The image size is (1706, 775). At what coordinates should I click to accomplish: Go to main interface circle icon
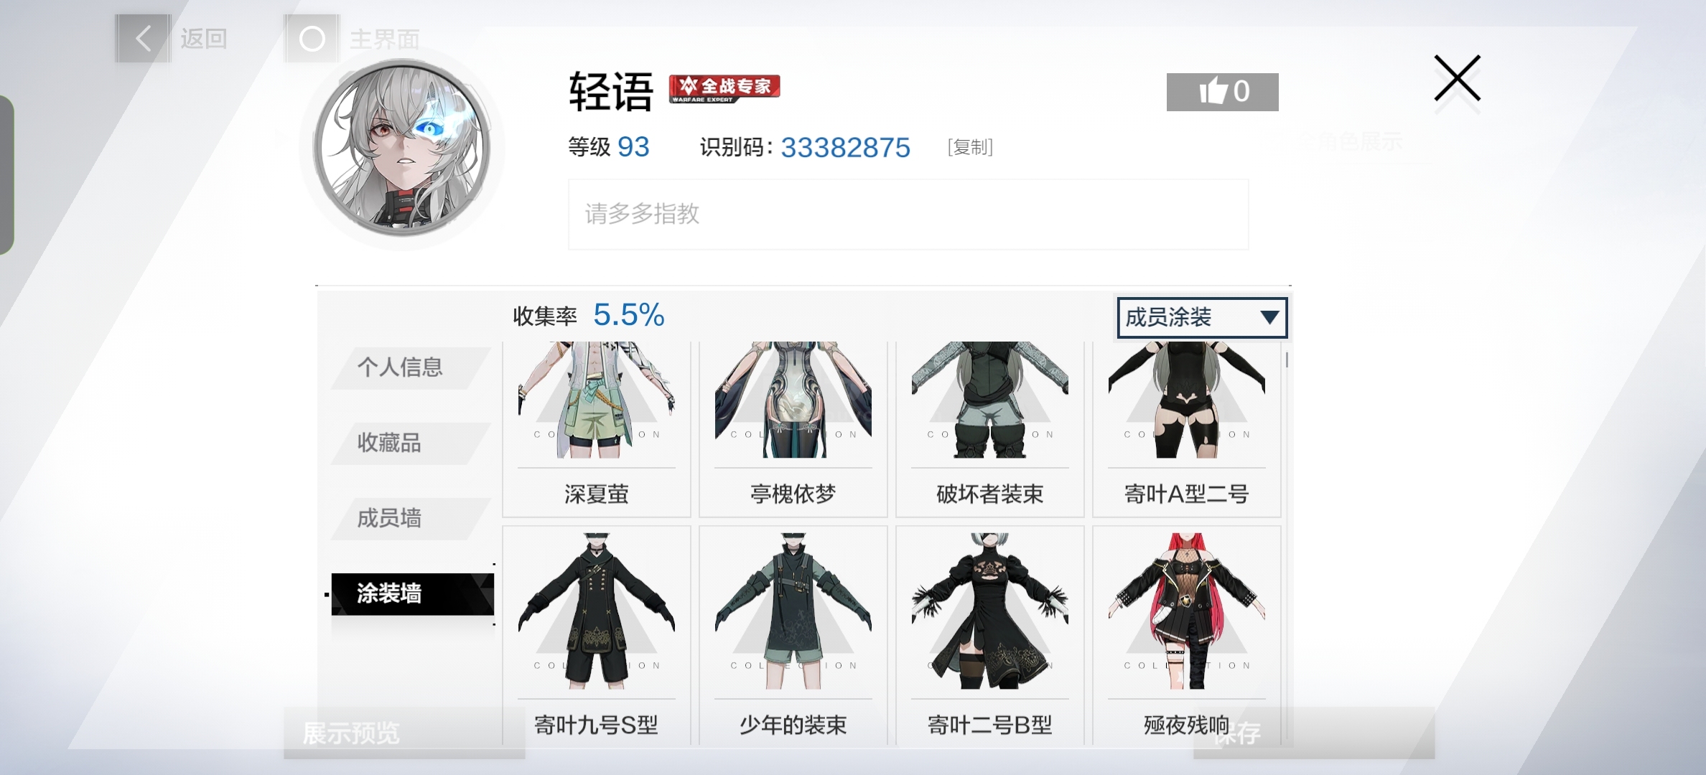coord(312,38)
